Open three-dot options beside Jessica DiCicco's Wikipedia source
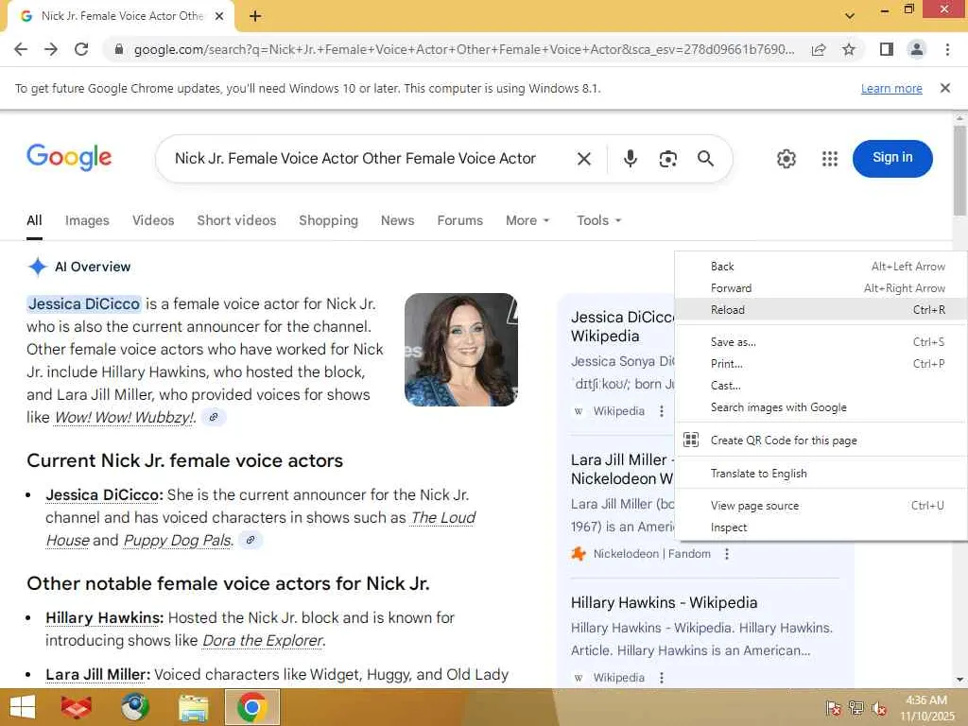The height and width of the screenshot is (726, 968). click(661, 411)
